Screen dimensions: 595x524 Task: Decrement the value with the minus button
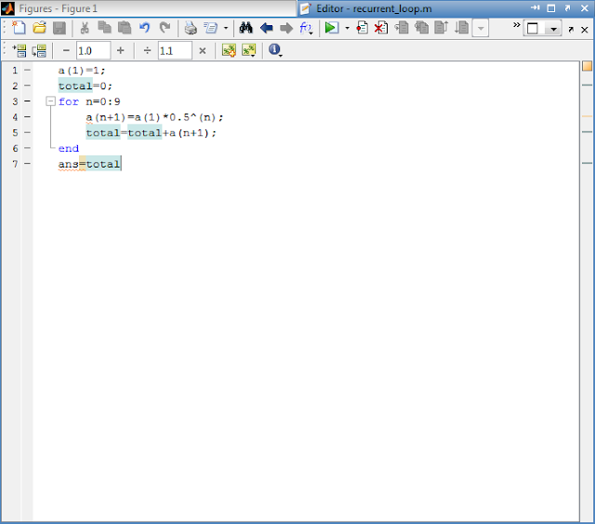pos(66,50)
